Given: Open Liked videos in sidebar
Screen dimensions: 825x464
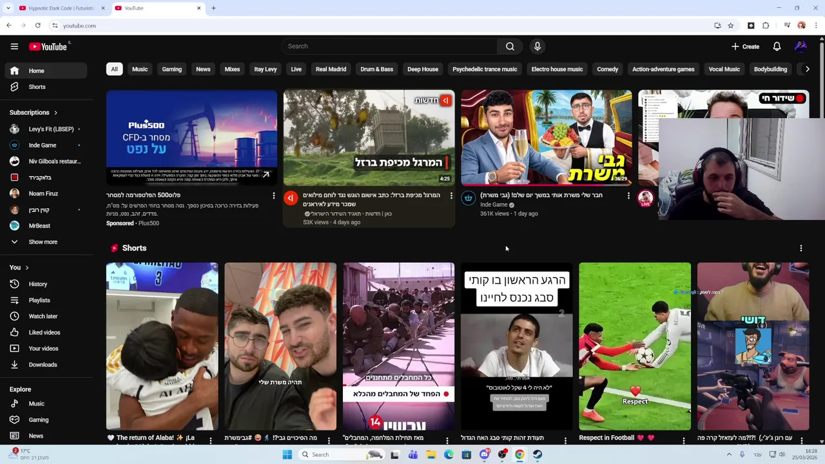Looking at the screenshot, I should (45, 333).
